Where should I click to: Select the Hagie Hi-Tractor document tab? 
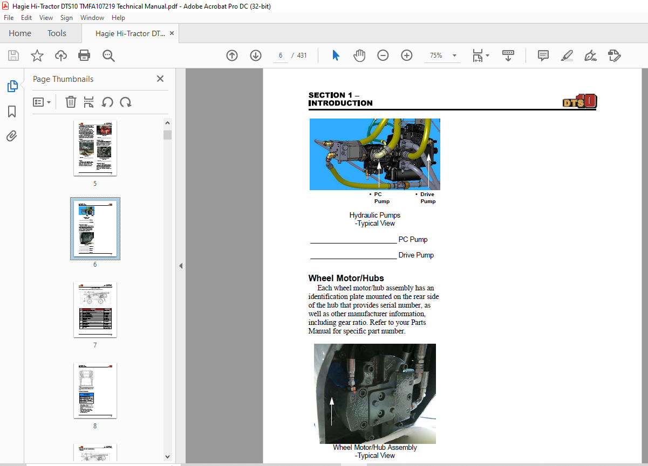(x=130, y=33)
